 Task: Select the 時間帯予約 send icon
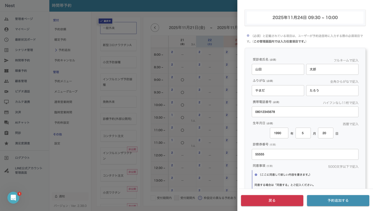coord(6,60)
